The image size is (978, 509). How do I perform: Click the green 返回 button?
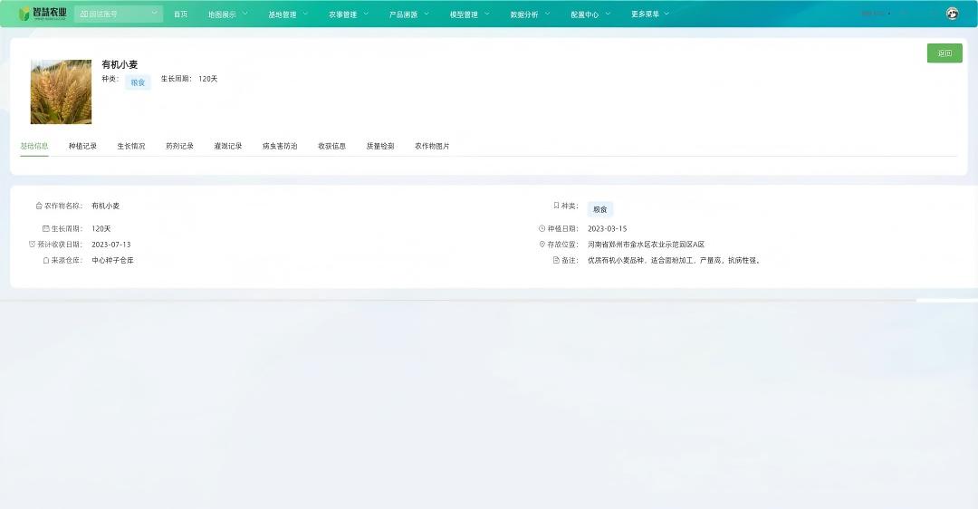[944, 53]
